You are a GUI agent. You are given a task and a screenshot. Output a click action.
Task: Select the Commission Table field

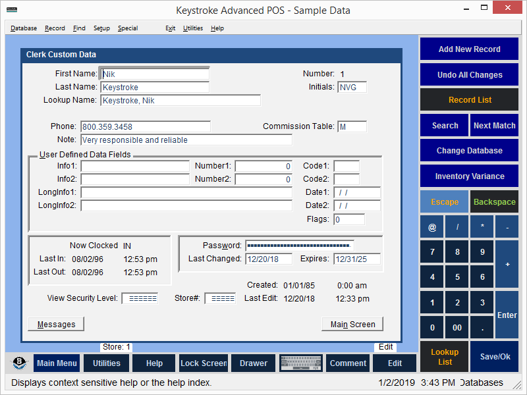click(352, 126)
